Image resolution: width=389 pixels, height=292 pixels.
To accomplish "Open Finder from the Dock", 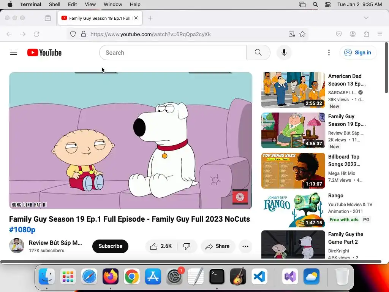I will click(47, 276).
